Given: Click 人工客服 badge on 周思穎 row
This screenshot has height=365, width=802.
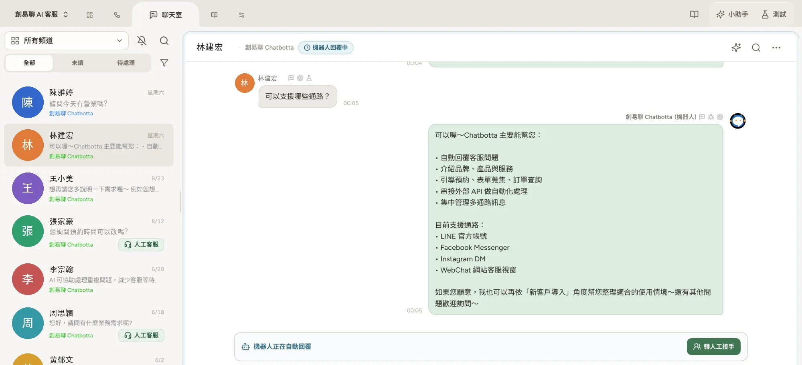Looking at the screenshot, I should coord(141,335).
